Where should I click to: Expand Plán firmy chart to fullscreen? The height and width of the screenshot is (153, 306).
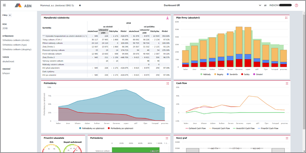[x=286, y=18]
